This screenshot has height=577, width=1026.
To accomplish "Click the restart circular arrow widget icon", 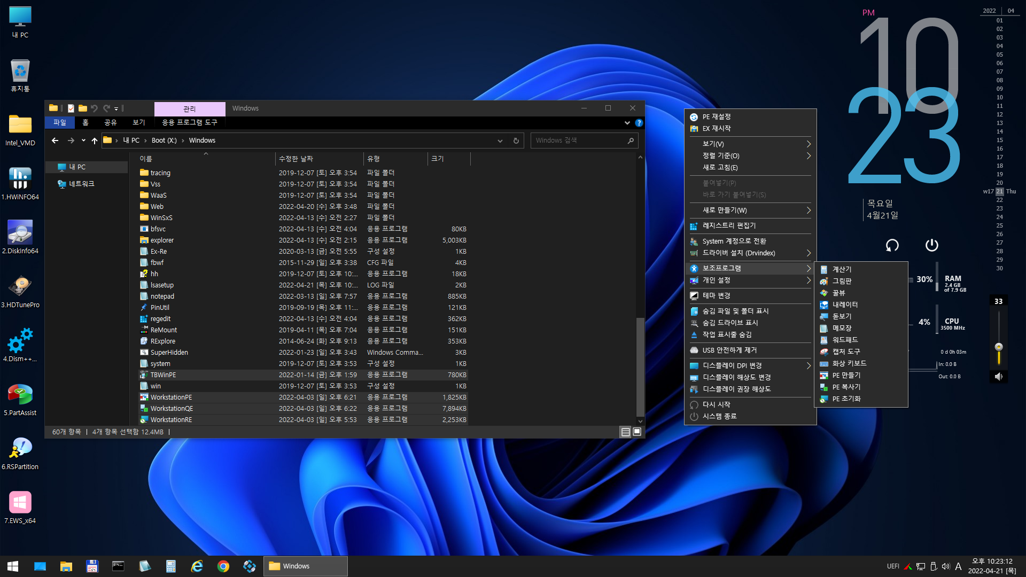I will tap(892, 245).
